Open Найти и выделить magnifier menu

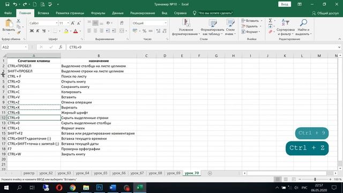click(x=303, y=27)
